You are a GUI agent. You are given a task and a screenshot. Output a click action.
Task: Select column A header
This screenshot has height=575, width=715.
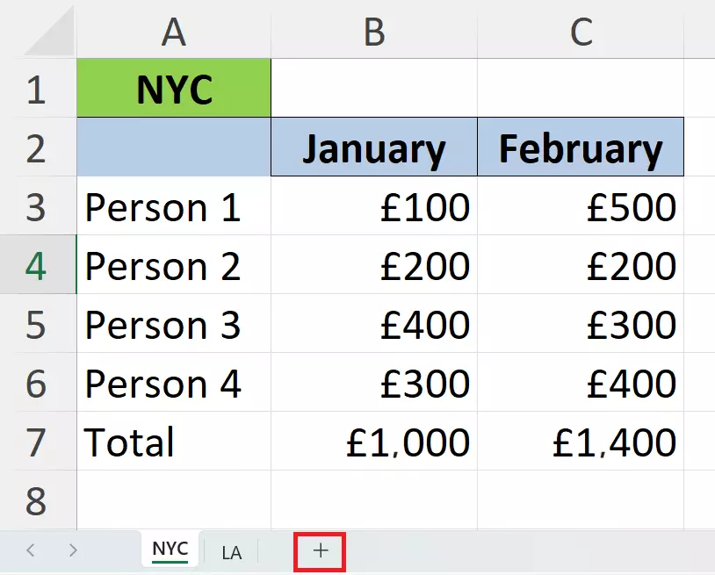(x=173, y=31)
